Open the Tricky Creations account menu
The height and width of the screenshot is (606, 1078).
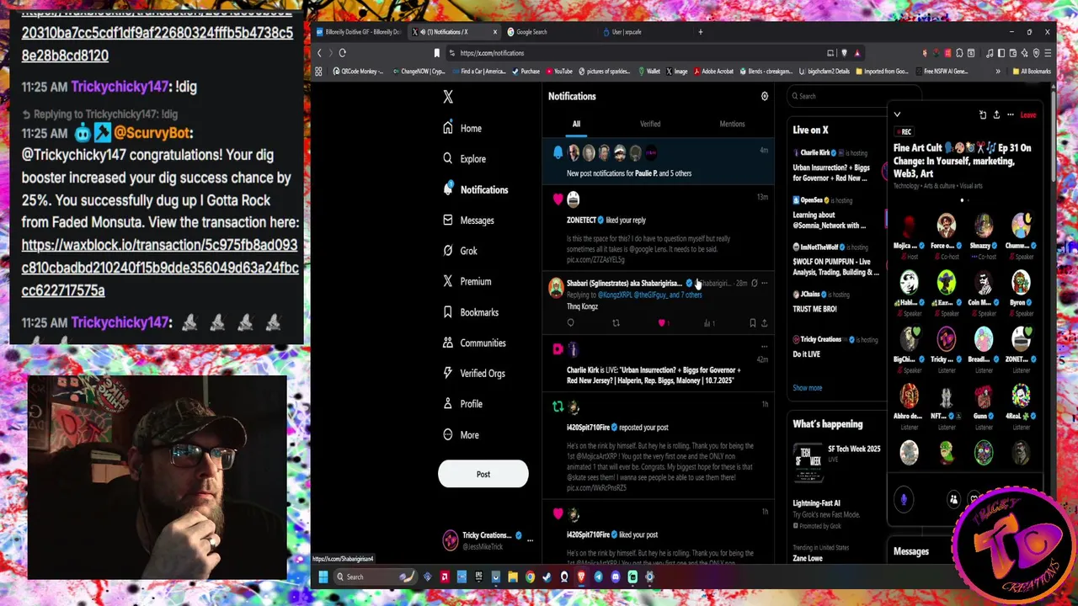coord(488,540)
